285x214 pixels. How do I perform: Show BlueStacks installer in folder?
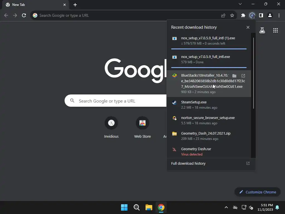[234, 76]
